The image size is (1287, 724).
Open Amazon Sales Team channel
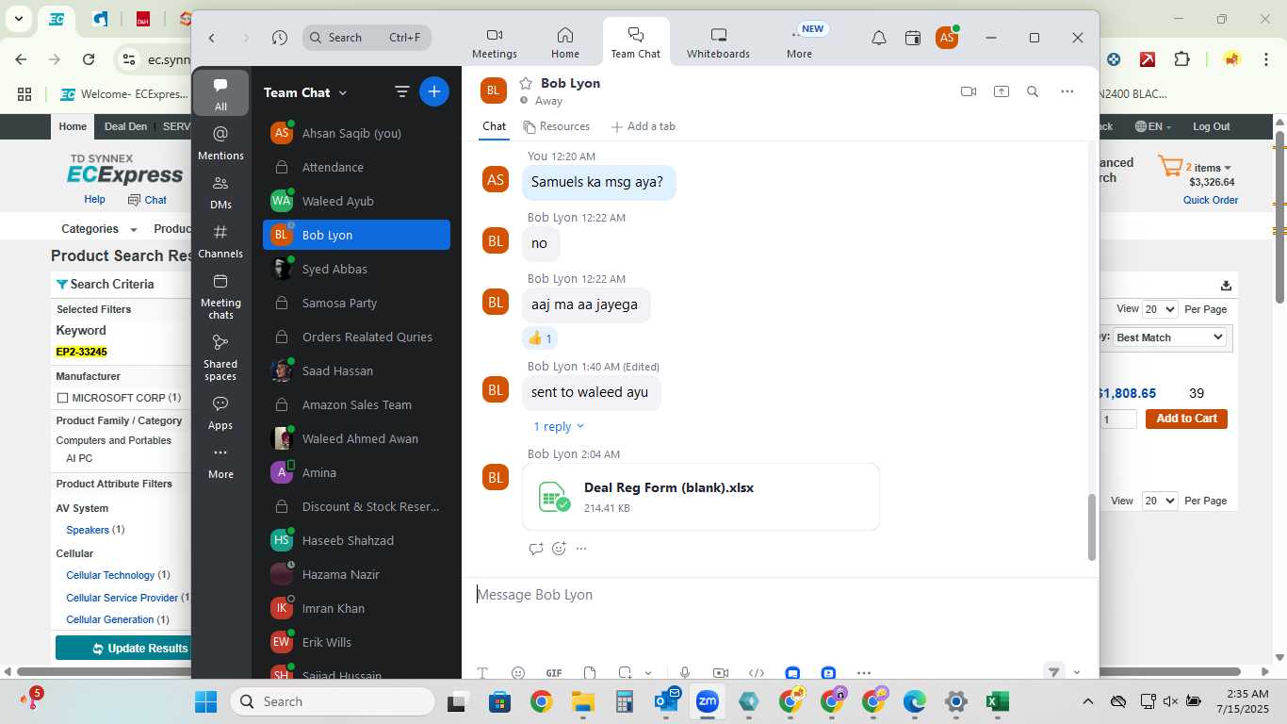[356, 404]
